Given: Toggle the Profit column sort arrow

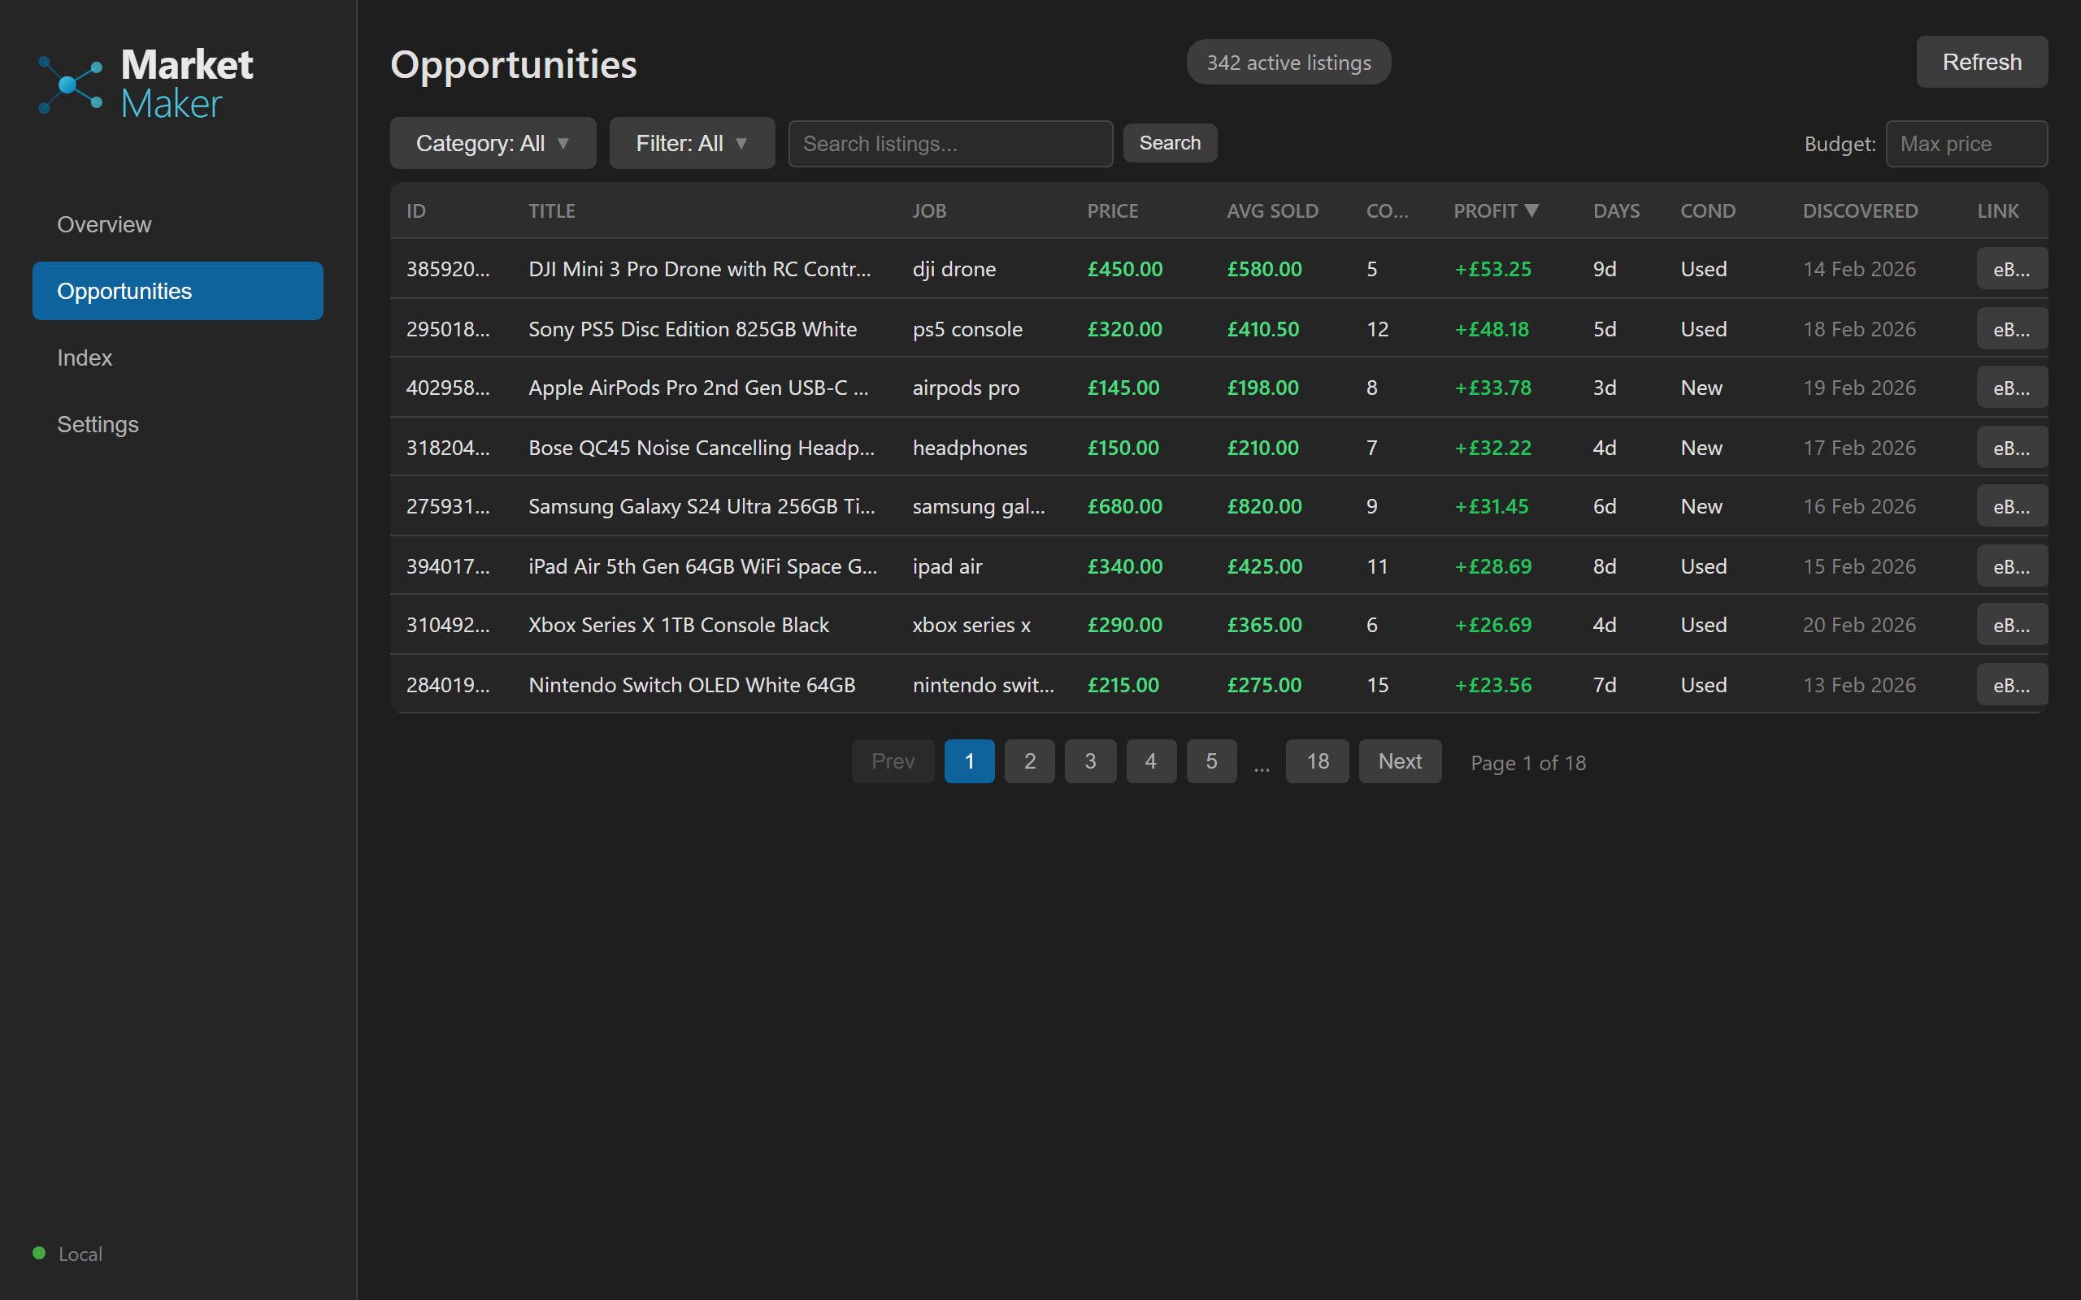Looking at the screenshot, I should 1533,210.
